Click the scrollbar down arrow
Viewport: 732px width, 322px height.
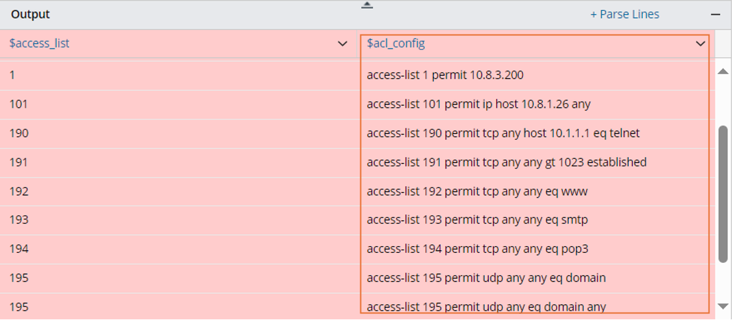click(723, 306)
